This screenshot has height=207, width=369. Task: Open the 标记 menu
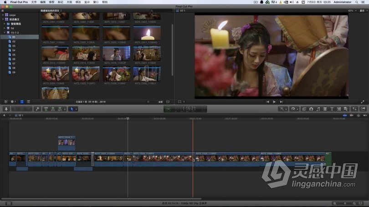tap(61, 2)
